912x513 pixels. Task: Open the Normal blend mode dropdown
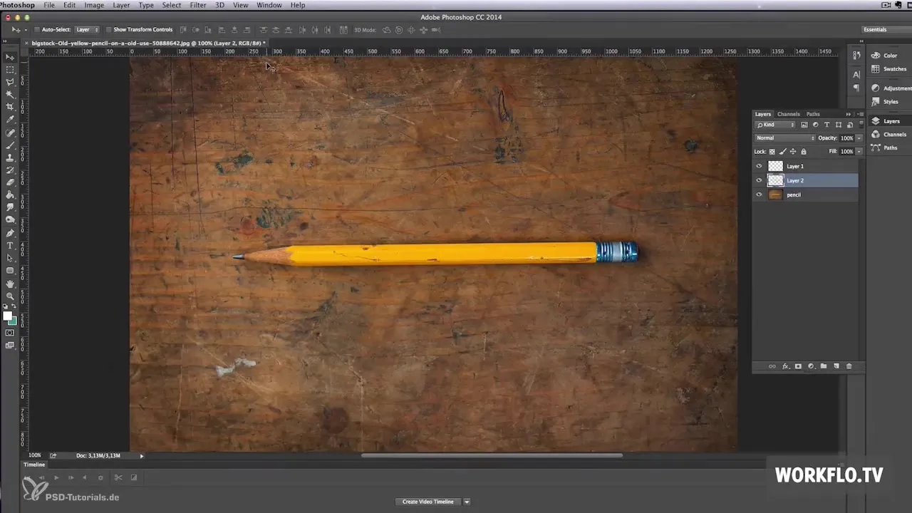tap(784, 138)
